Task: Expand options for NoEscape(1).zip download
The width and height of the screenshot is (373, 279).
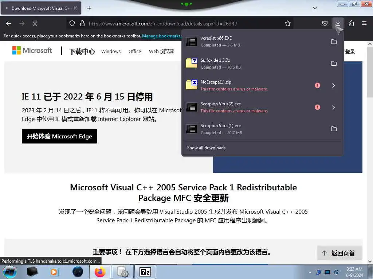Action: (334, 85)
